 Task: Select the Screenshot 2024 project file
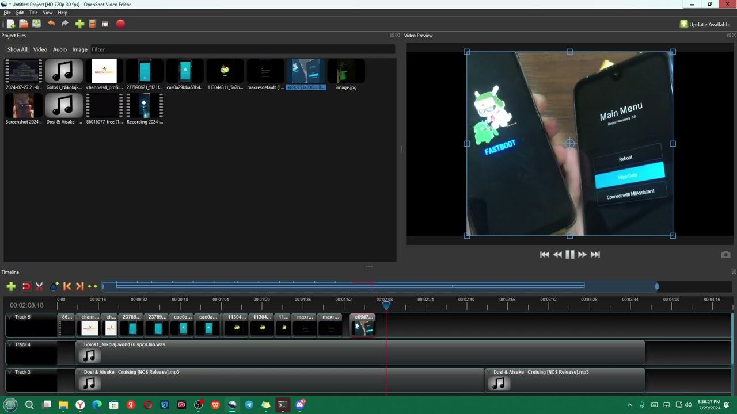[x=24, y=109]
